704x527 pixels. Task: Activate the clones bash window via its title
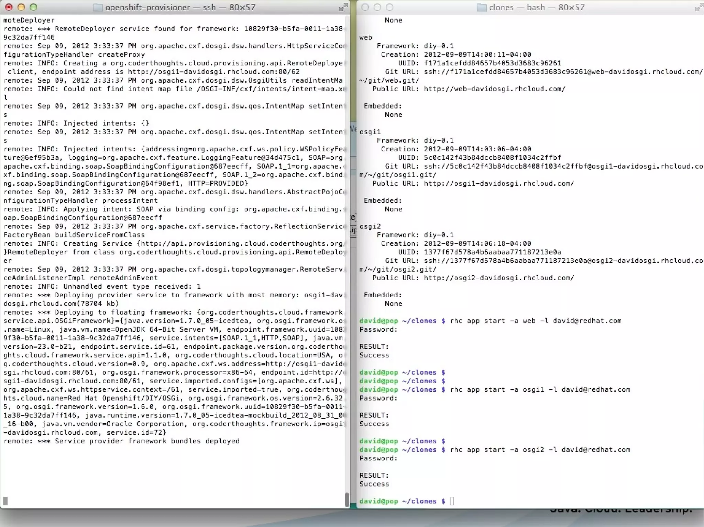click(536, 7)
